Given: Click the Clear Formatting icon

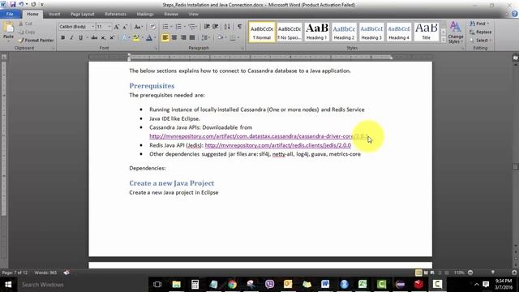Looking at the screenshot, I should (x=152, y=27).
